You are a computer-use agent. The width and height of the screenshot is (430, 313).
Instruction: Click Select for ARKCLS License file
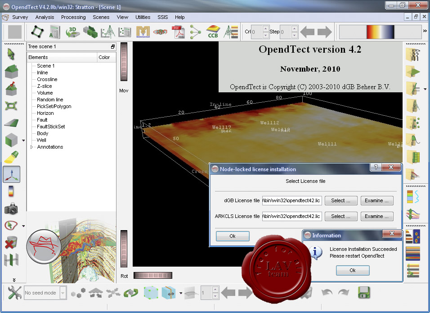tap(341, 216)
